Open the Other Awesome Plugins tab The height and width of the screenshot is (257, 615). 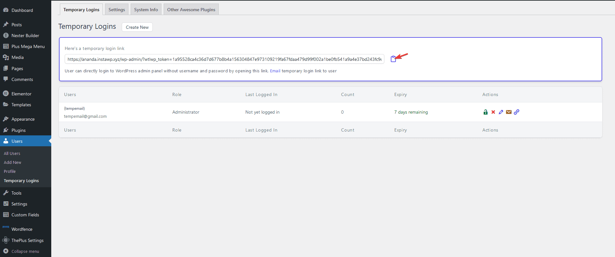point(191,10)
